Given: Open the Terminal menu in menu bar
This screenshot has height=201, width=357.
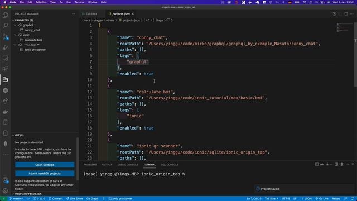Looking at the screenshot, I should click(x=79, y=2).
